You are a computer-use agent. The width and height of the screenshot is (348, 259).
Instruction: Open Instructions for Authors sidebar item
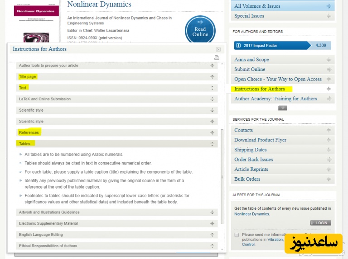point(260,89)
